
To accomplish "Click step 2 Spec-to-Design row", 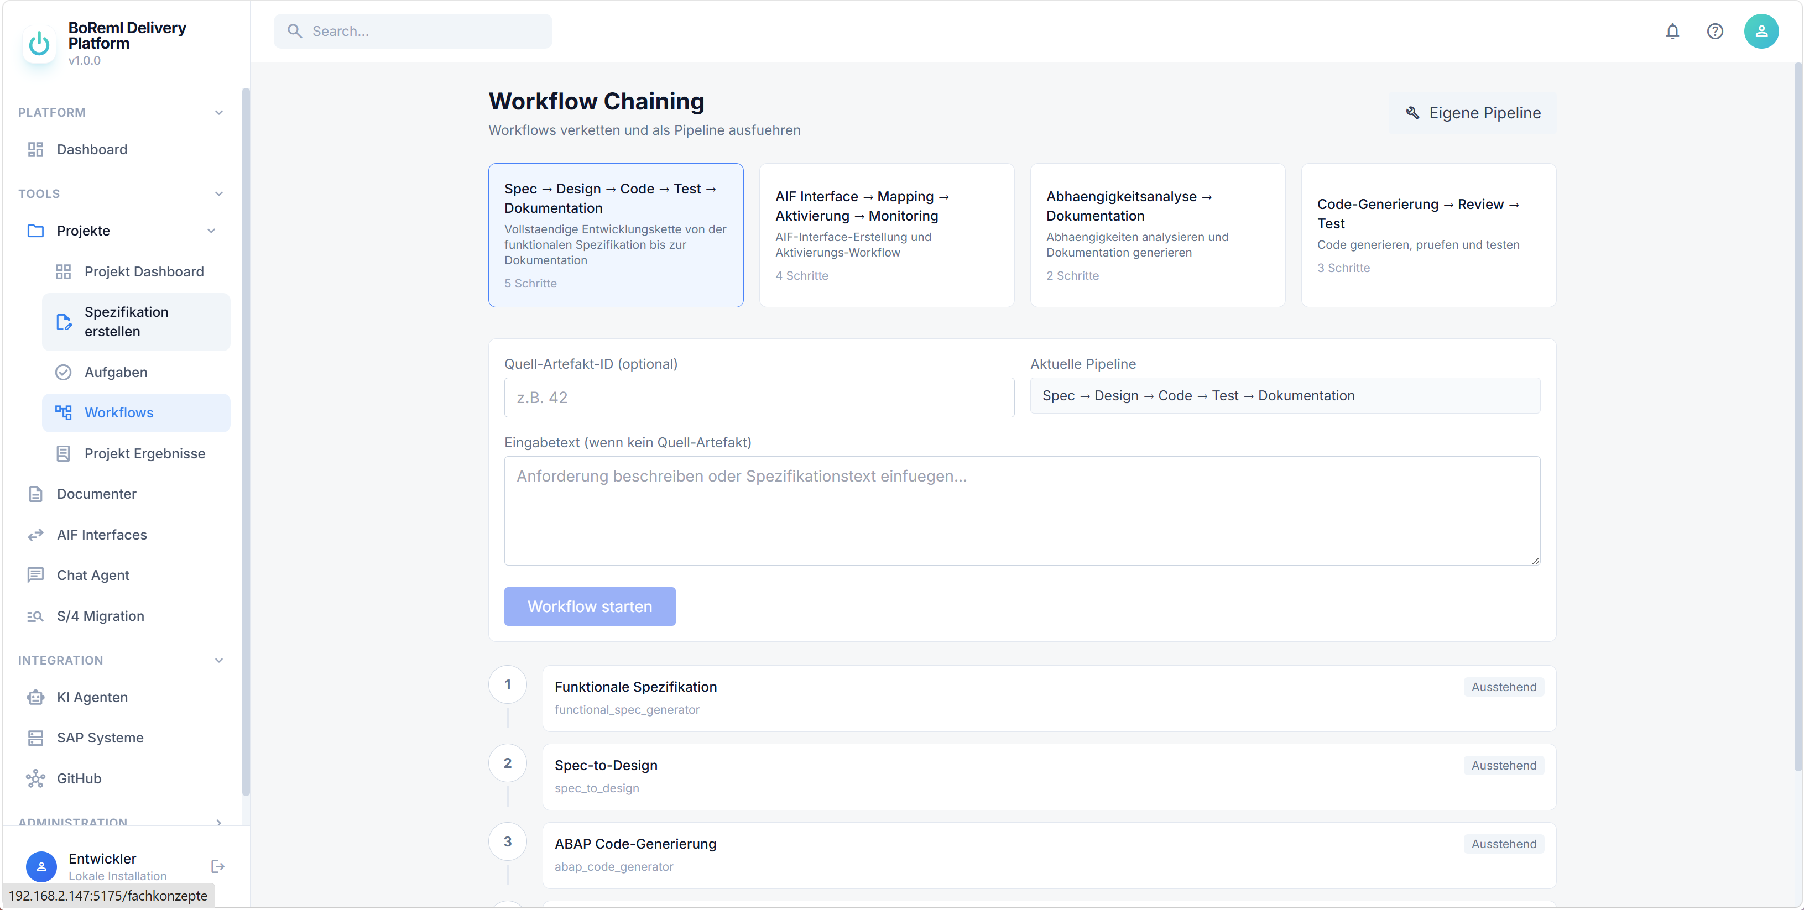I will 1049,776.
